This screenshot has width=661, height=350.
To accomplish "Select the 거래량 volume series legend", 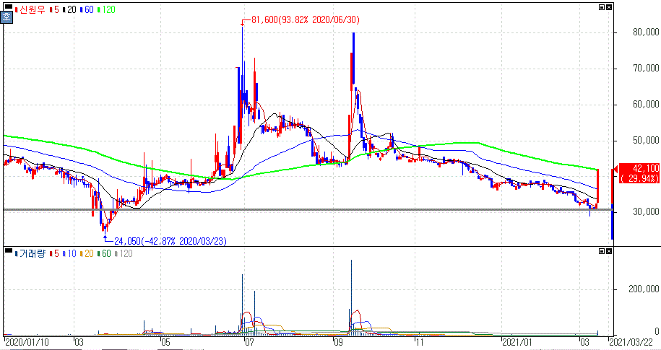I will point(31,253).
